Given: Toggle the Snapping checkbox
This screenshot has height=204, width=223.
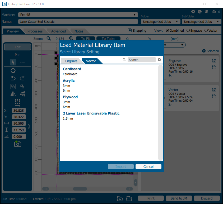Looking at the screenshot, I should pyautogui.click(x=130, y=30).
